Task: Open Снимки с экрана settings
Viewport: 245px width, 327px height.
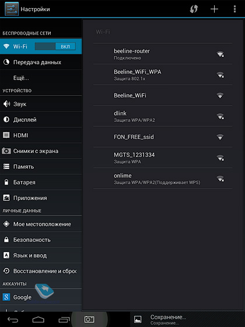Action: tap(41, 151)
